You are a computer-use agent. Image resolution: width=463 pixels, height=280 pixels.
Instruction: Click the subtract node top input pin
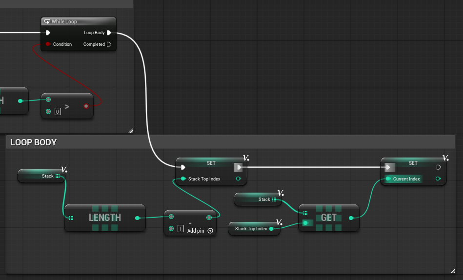tap(171, 217)
